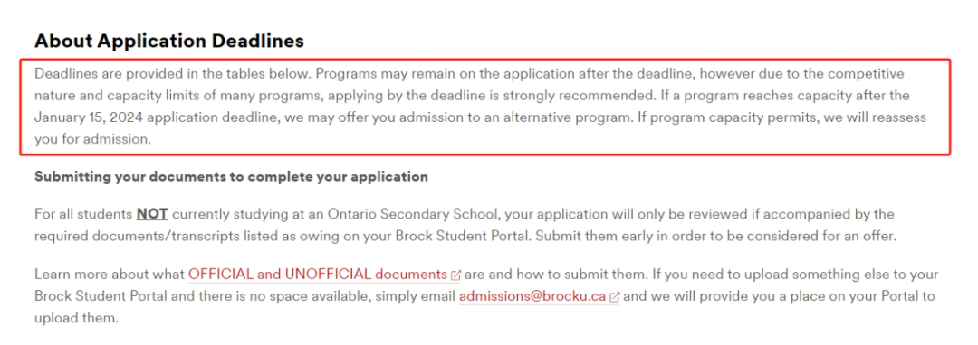The height and width of the screenshot is (345, 978).
Task: Click external-link icon after UNOFFICIAL documents
Action: point(455,275)
